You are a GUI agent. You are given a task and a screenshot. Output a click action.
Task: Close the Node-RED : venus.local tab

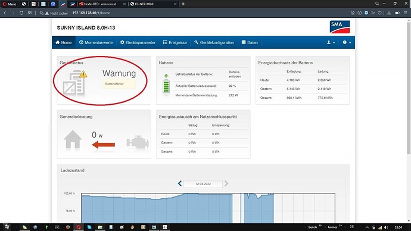click(x=124, y=4)
